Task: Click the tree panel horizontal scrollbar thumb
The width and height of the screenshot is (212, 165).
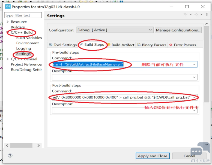Action: [21, 146]
